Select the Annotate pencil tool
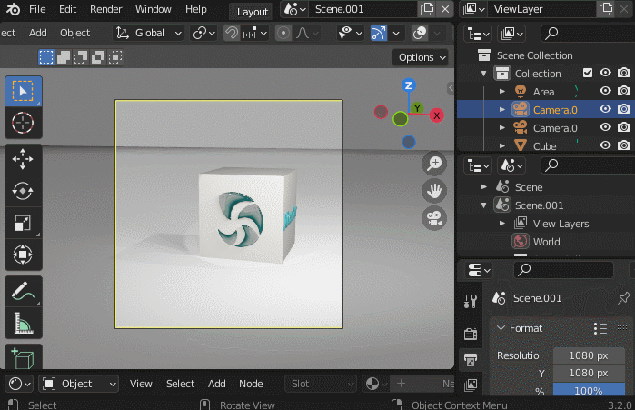 [23, 291]
